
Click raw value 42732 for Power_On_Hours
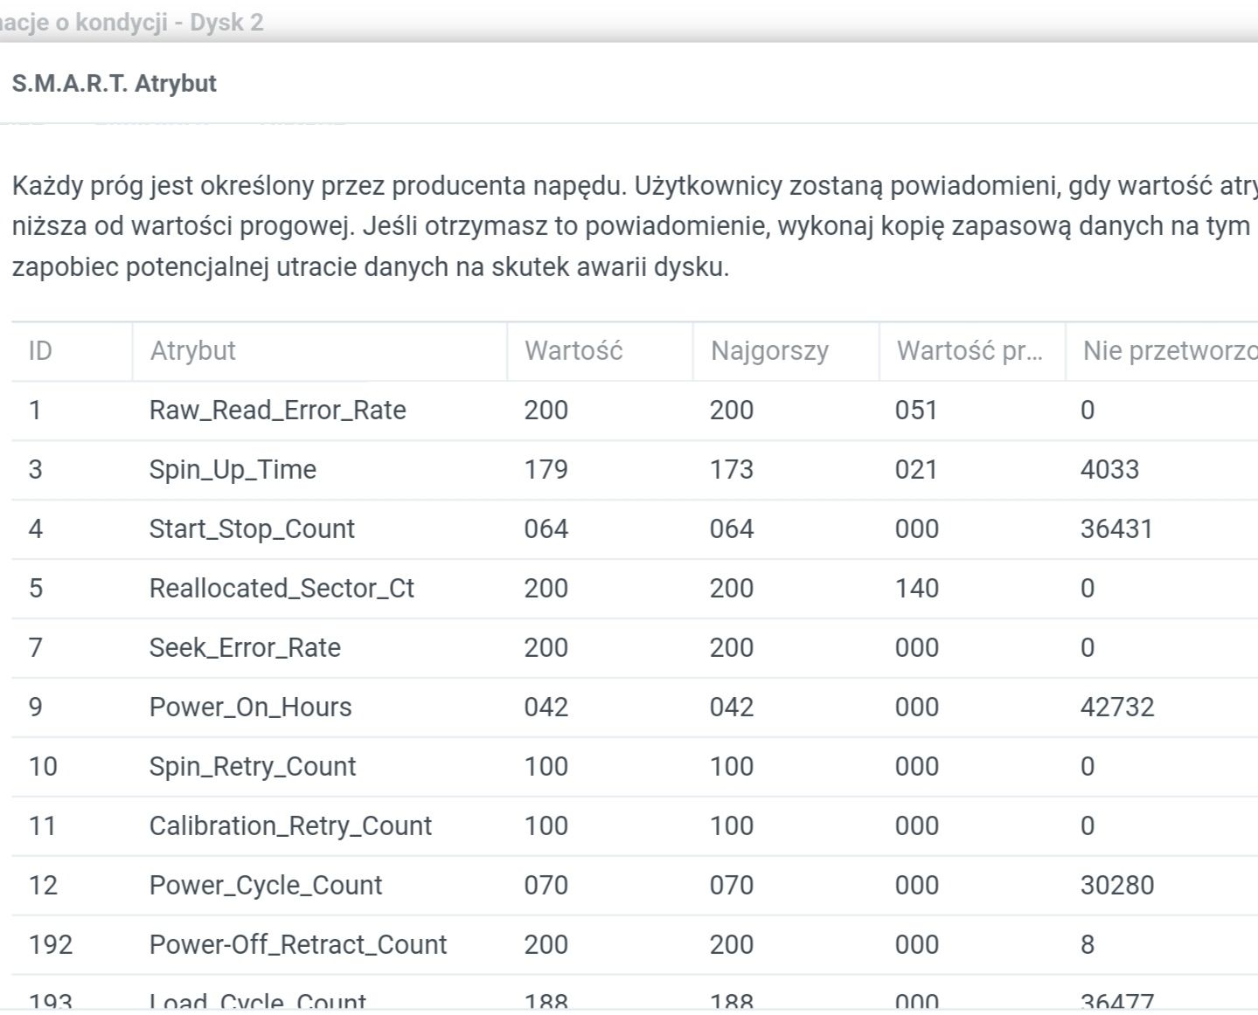pyautogui.click(x=1117, y=708)
